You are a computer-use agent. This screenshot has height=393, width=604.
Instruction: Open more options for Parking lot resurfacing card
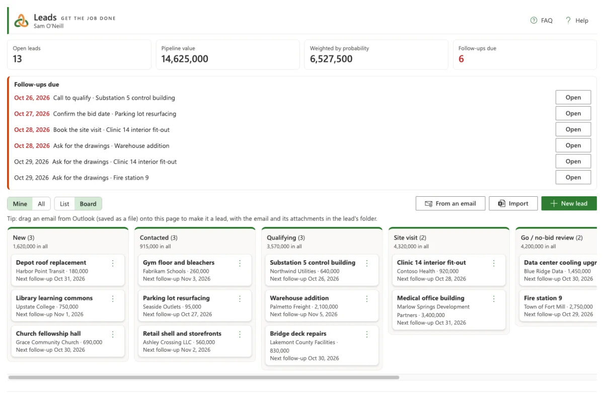click(240, 298)
